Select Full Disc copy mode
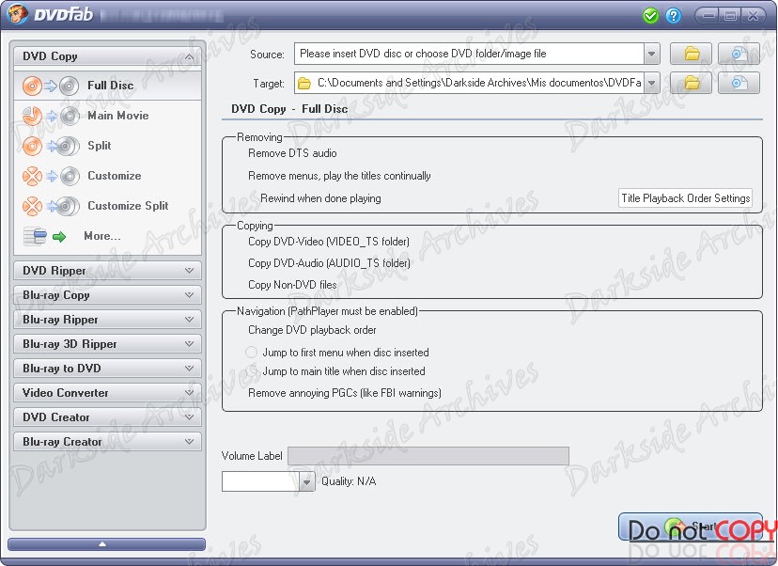The width and height of the screenshot is (778, 566). pyautogui.click(x=108, y=86)
